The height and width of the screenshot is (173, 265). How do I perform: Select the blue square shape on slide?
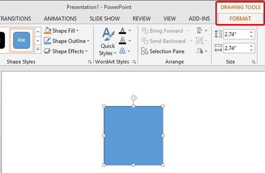tap(133, 136)
